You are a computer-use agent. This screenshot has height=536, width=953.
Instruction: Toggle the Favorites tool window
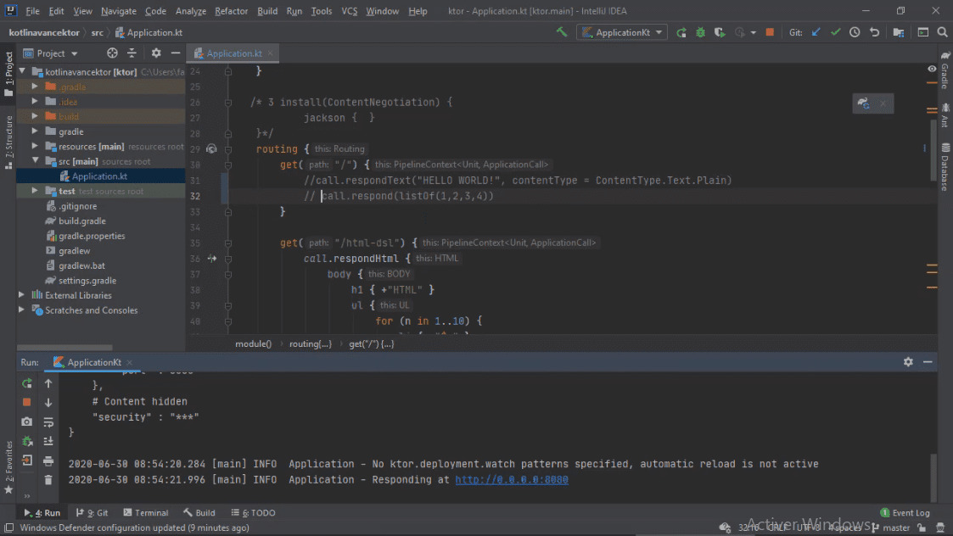8,466
